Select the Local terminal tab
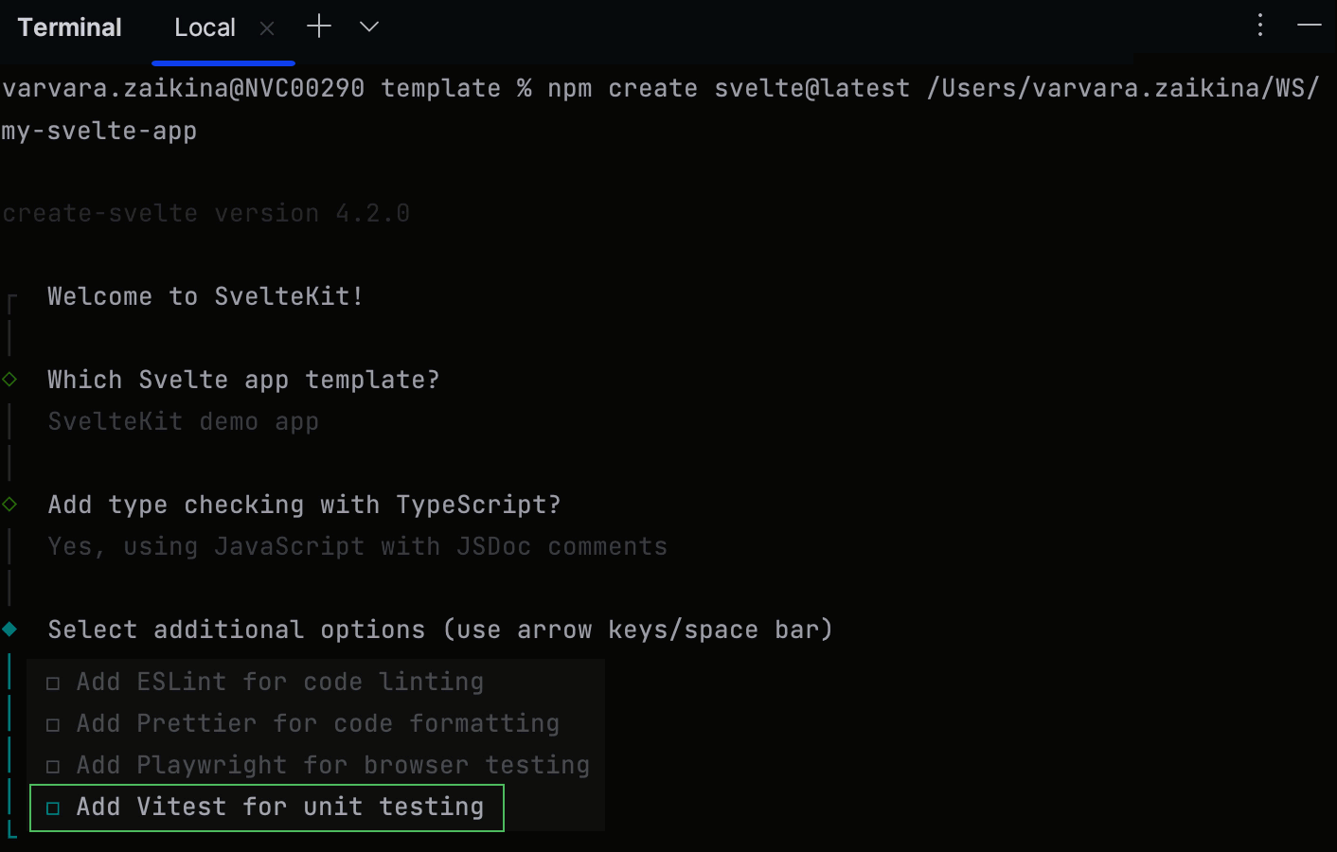 tap(205, 27)
